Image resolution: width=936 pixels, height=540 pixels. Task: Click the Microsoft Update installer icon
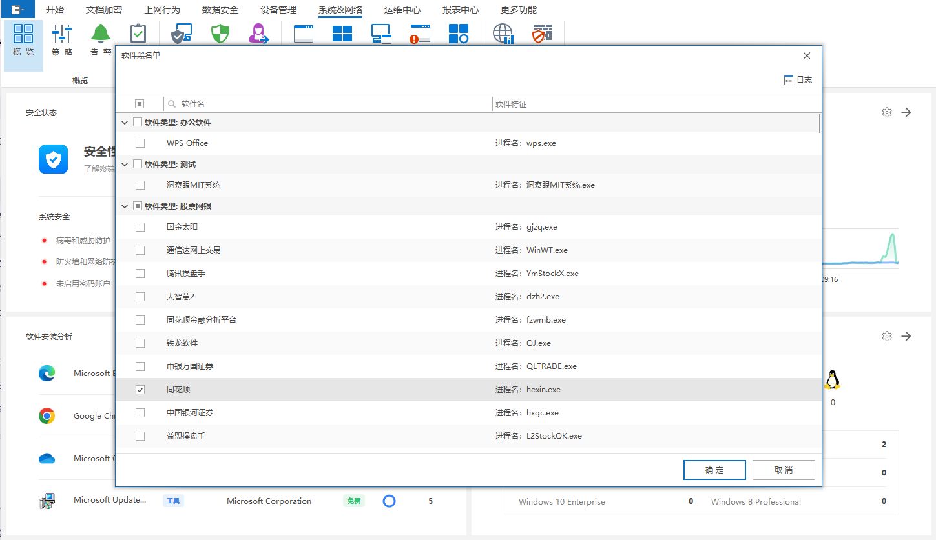tap(47, 501)
